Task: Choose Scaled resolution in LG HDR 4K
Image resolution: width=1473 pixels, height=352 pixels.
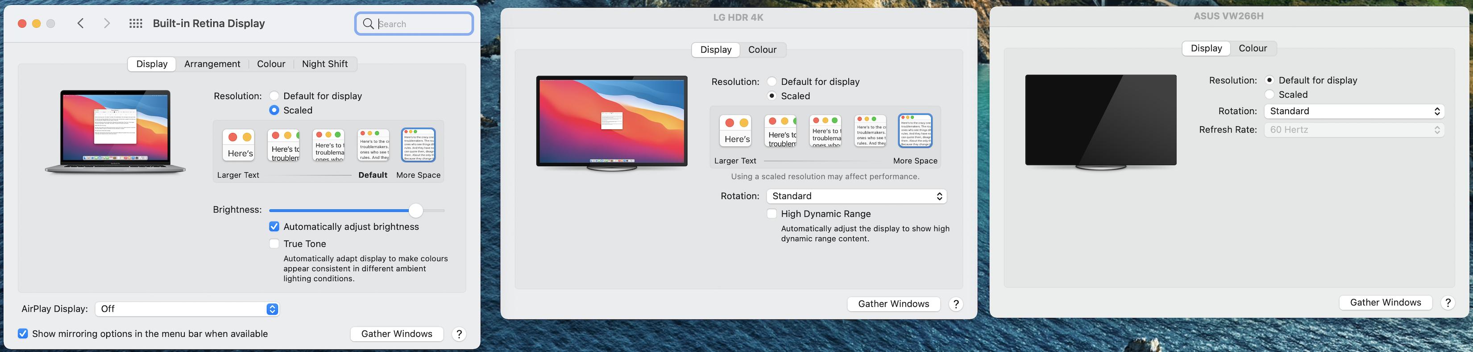Action: [x=772, y=96]
